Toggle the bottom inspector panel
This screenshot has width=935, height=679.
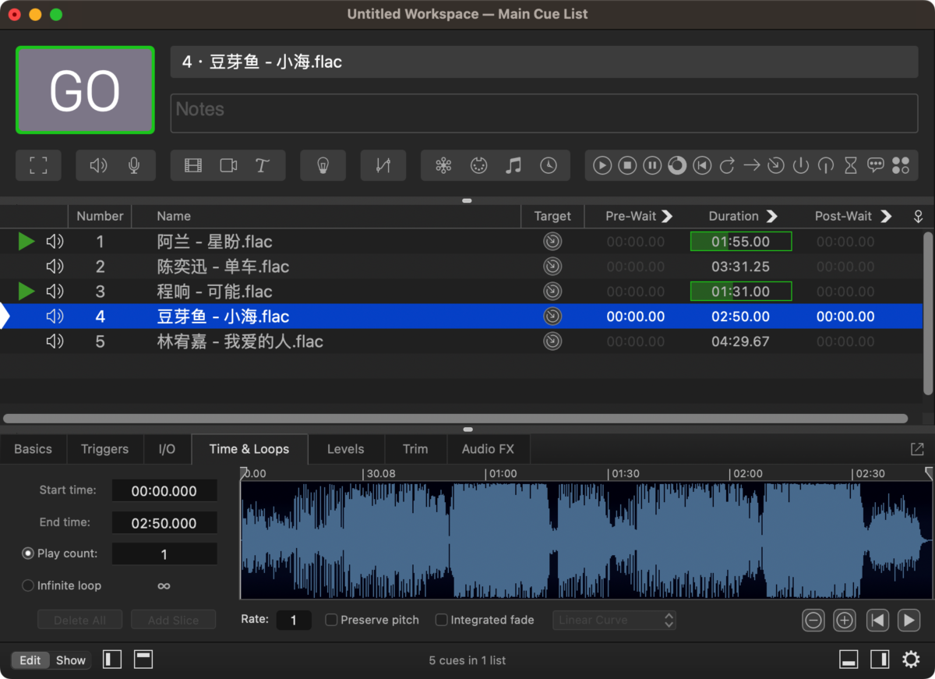(x=849, y=660)
